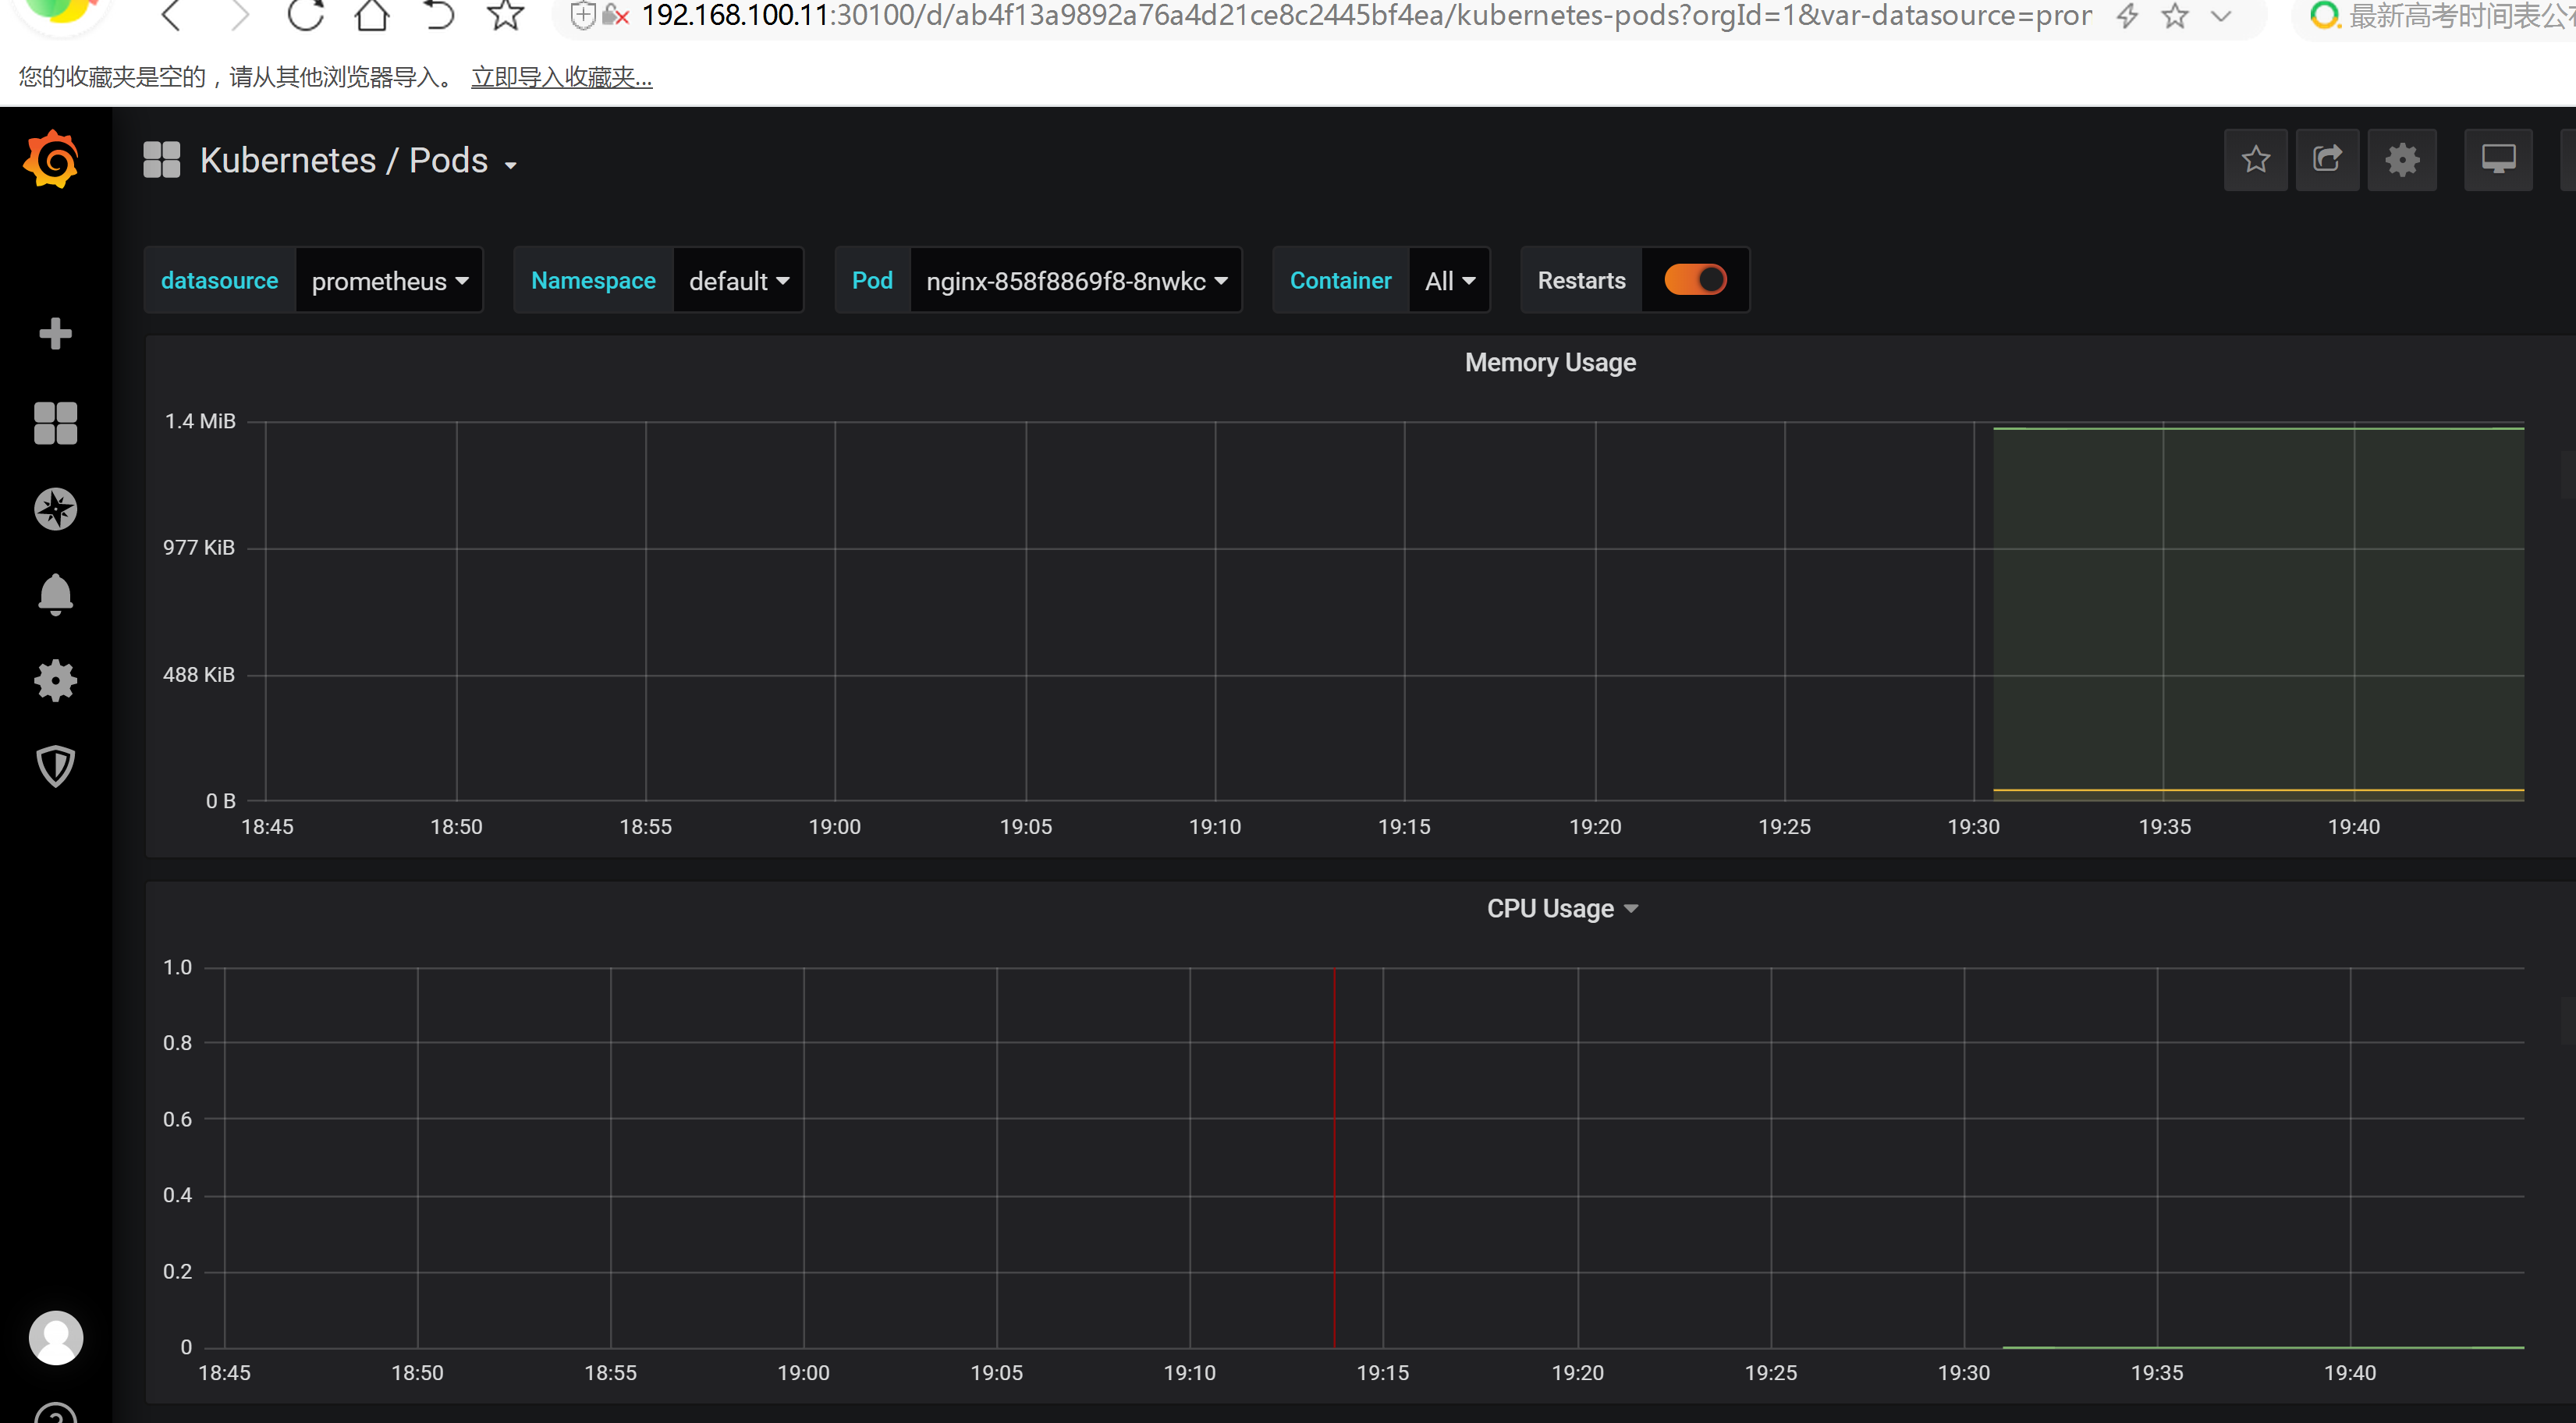
Task: Click the red annotation line in CPU graph
Action: tap(1334, 1157)
